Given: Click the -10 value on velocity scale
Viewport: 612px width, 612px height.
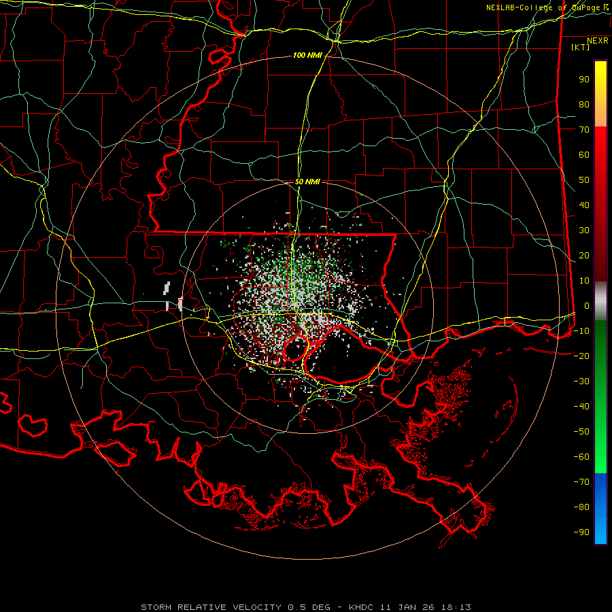Looking at the screenshot, I should tap(581, 331).
